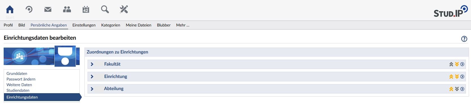This screenshot has height=105, width=471.
Task: Move Abteilung row up with arrow
Action: [x=451, y=89]
